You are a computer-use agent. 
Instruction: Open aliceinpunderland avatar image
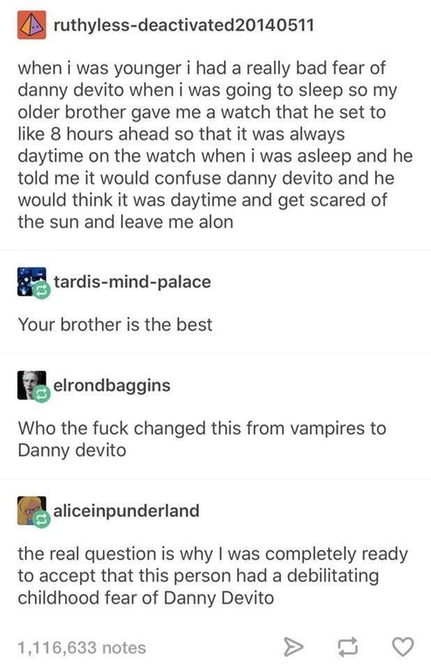tap(31, 510)
